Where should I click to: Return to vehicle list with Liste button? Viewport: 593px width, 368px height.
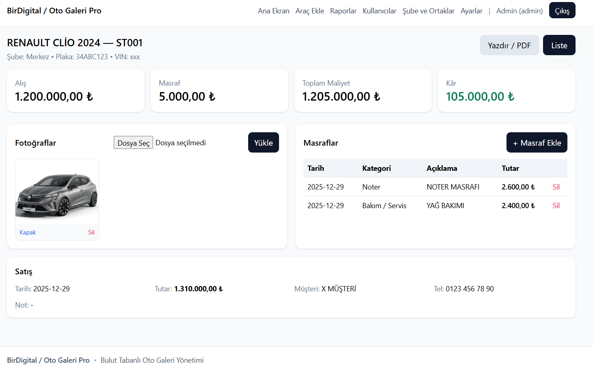pos(559,45)
